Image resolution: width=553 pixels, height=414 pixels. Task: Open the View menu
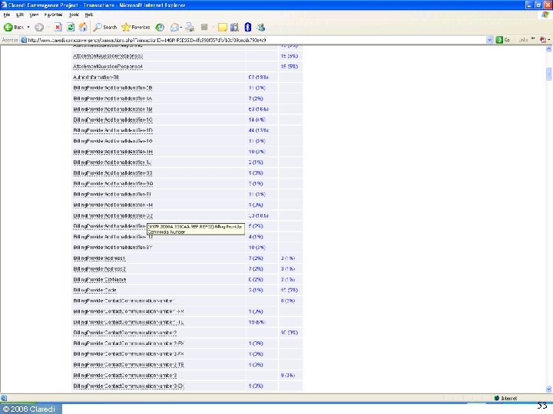click(34, 15)
